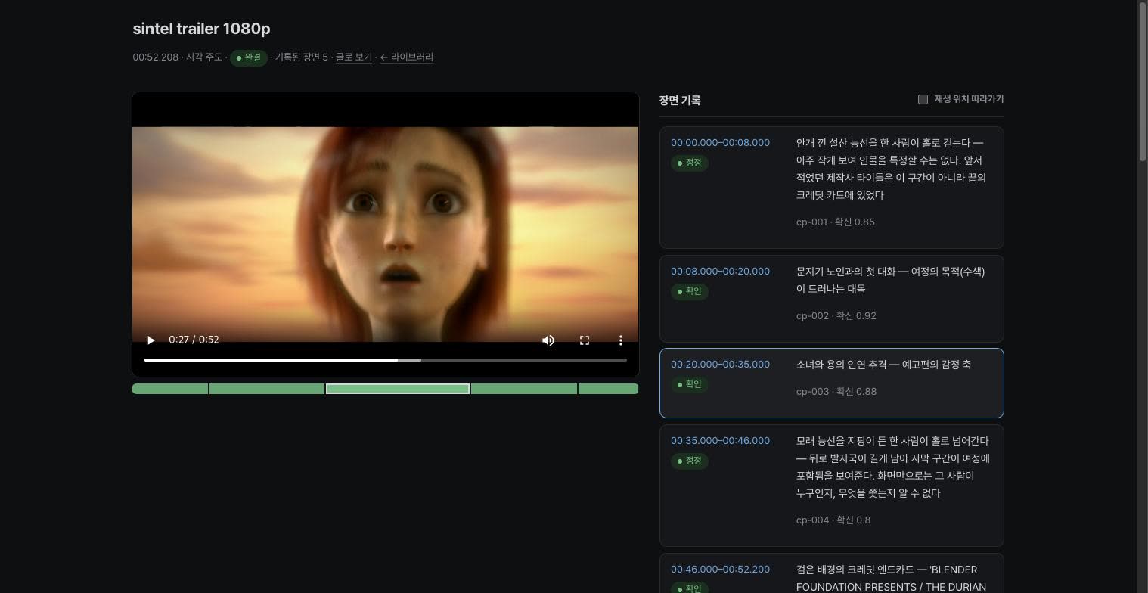The image size is (1148, 593).
Task: Click 확인 badge on cp-002 card
Action: click(689, 291)
